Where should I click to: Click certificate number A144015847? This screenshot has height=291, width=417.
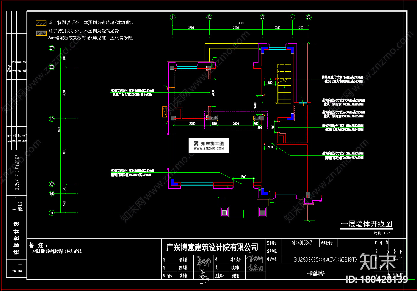[x=302, y=243]
